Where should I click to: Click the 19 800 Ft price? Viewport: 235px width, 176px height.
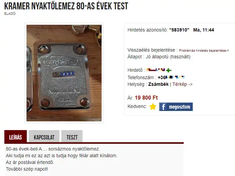pyautogui.click(x=146, y=98)
